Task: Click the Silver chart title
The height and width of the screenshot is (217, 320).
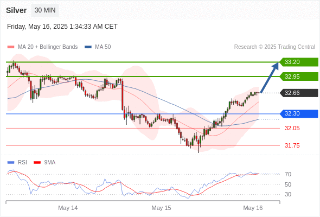Action: [16, 10]
